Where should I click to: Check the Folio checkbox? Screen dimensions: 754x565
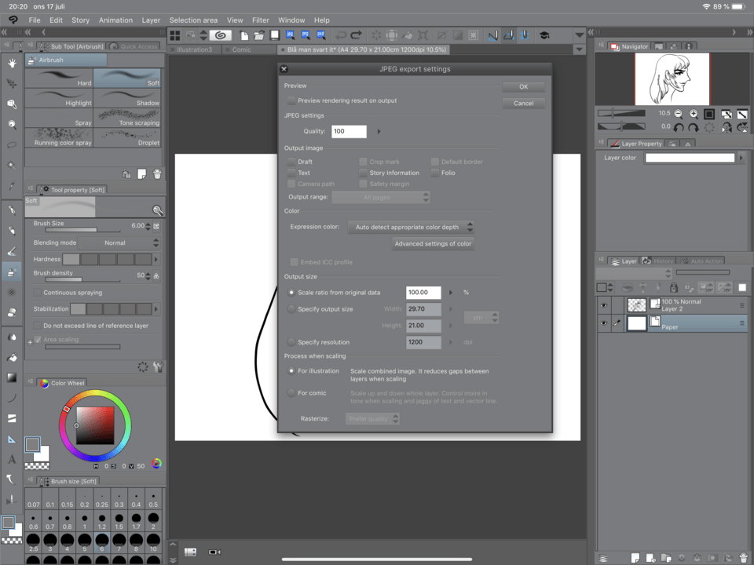(x=435, y=173)
